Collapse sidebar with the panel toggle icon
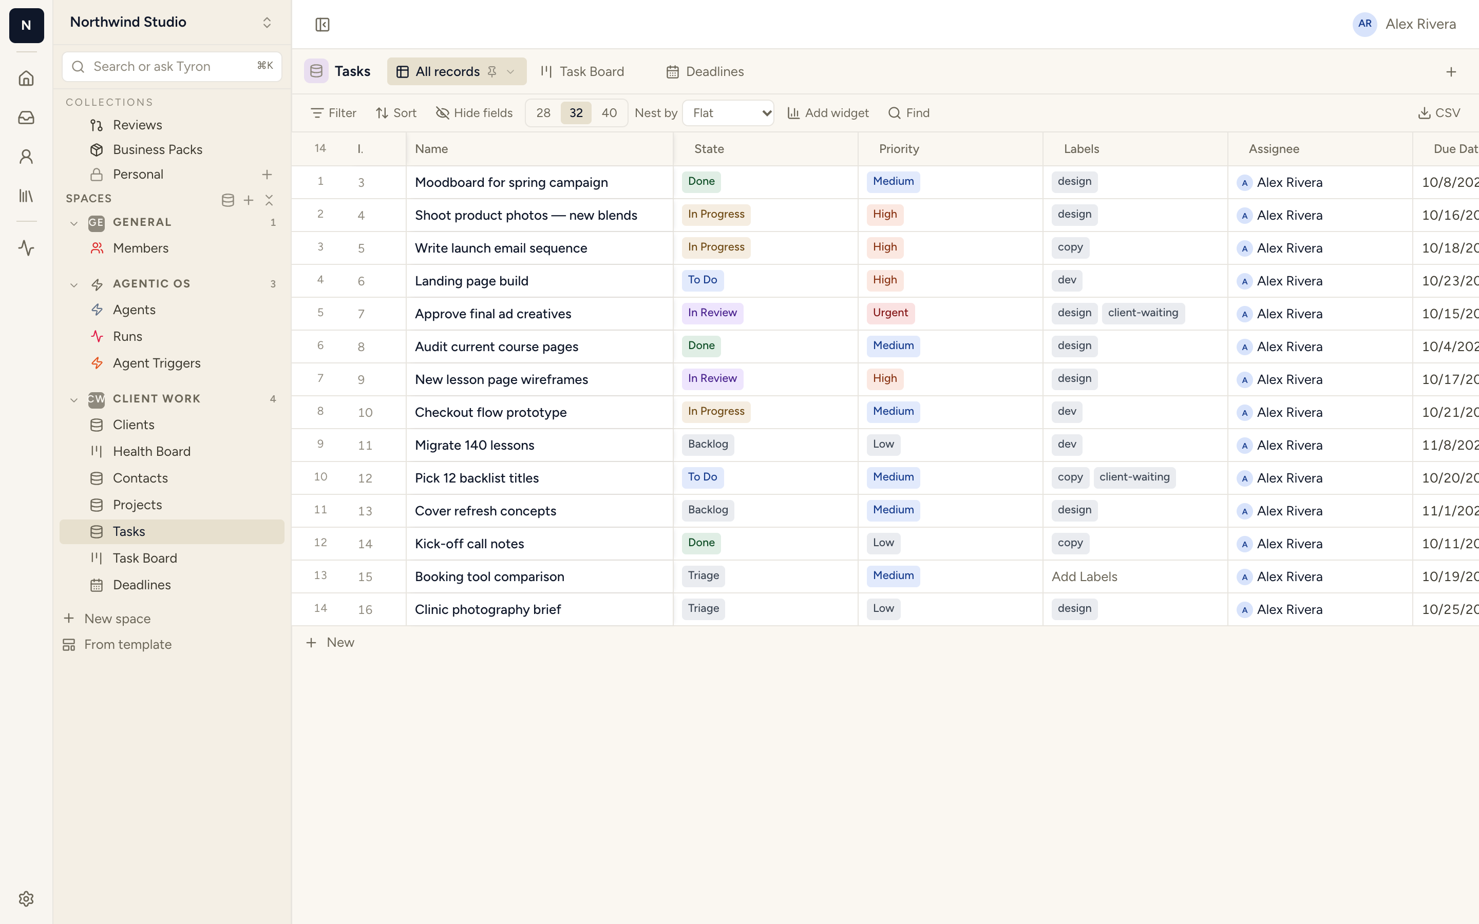 pyautogui.click(x=322, y=25)
